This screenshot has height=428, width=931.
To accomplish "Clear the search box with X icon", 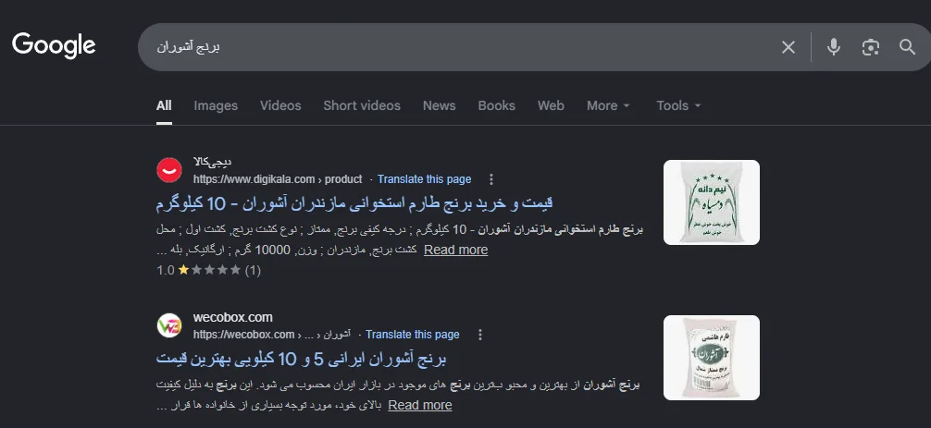I will (788, 47).
